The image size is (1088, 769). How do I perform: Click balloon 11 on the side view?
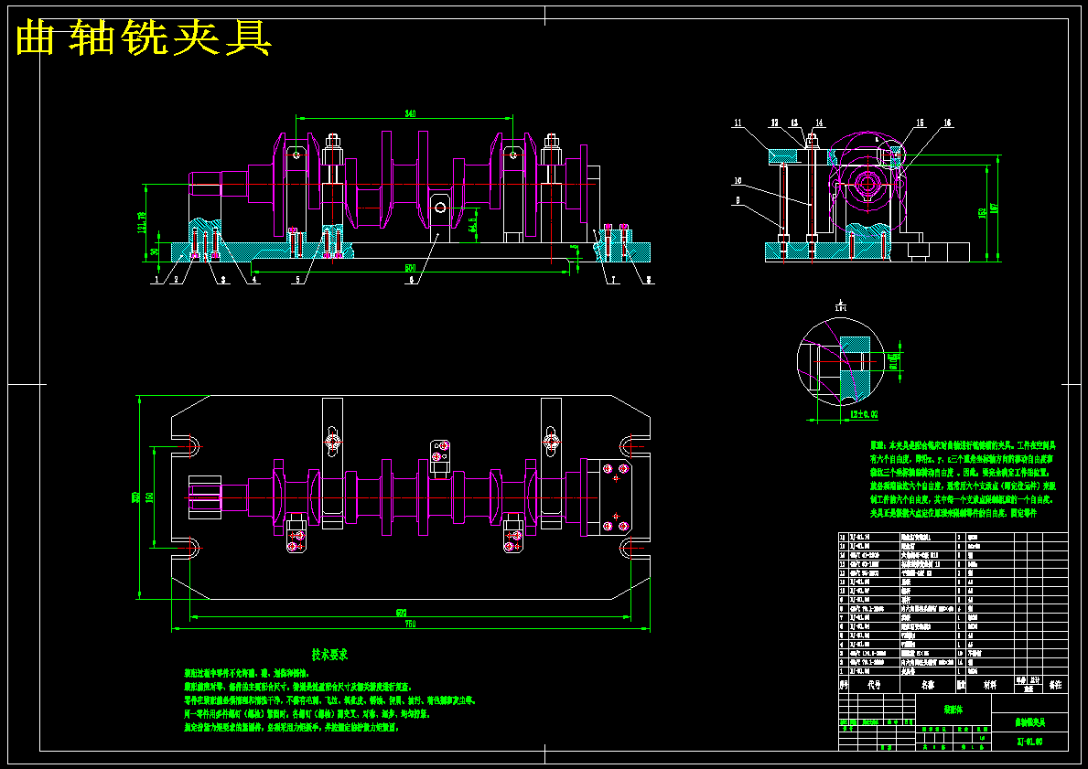tap(738, 123)
